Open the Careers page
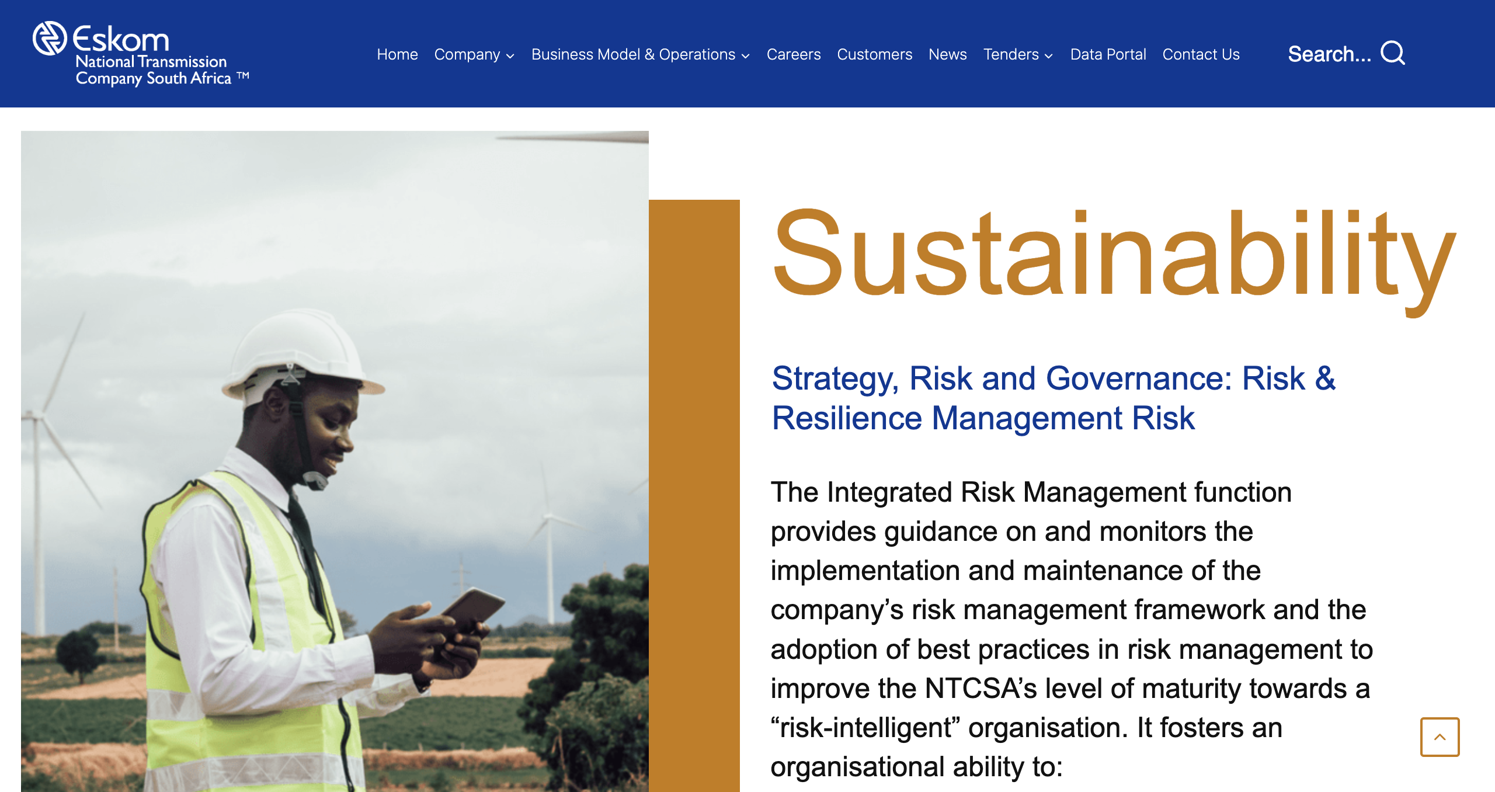1495x792 pixels. point(794,54)
